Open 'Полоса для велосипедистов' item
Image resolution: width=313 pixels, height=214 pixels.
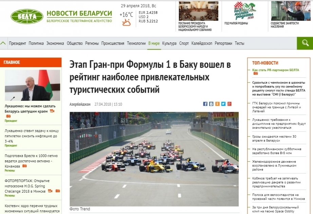point(278,197)
